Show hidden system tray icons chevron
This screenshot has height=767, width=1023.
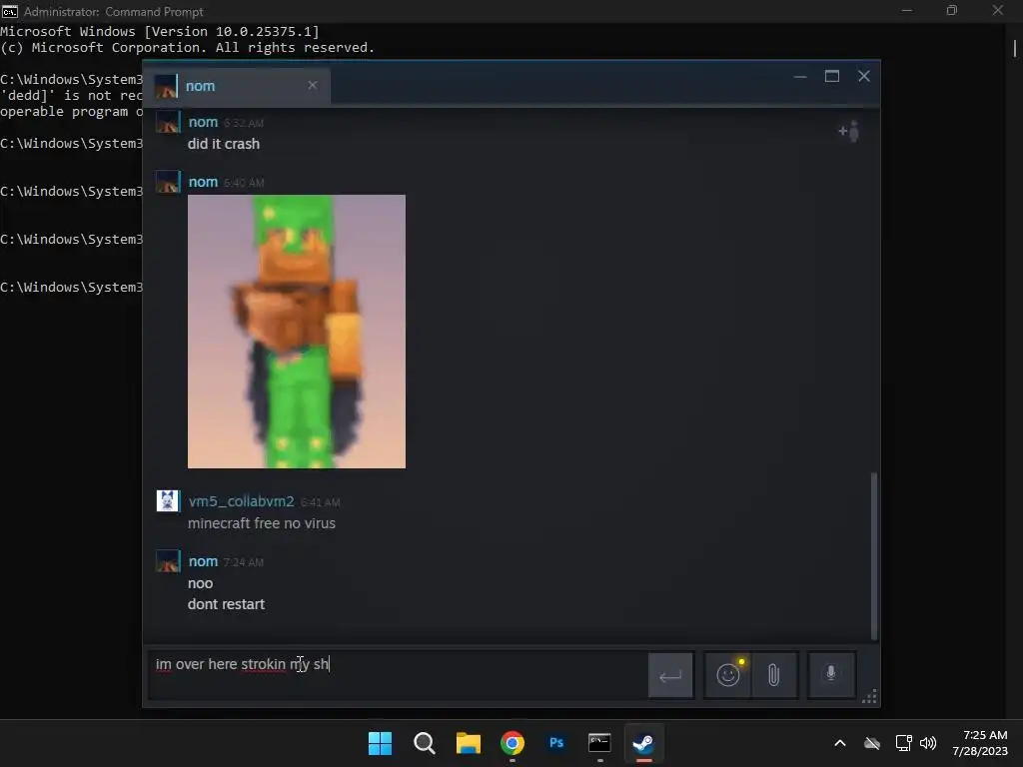click(840, 743)
